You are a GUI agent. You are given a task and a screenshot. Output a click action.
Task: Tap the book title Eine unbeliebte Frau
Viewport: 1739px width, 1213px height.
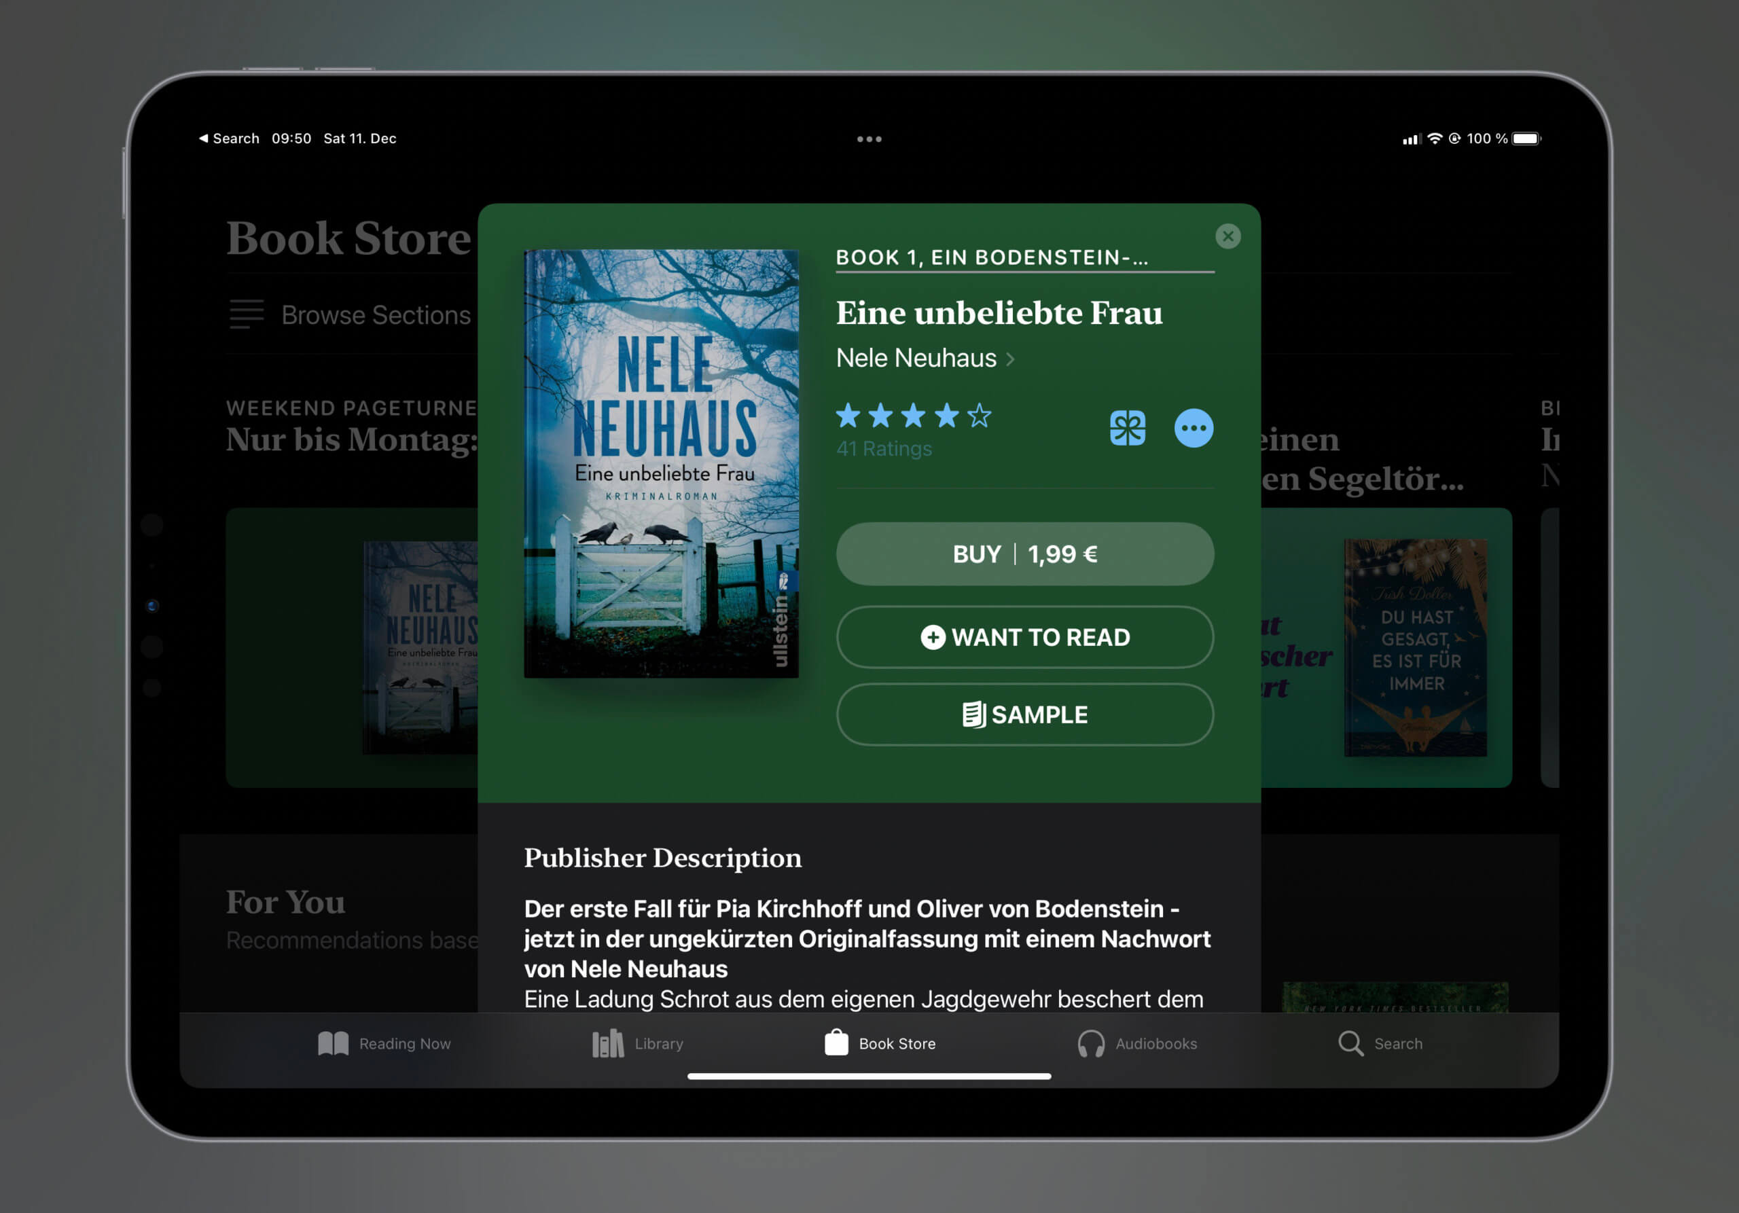pos(999,312)
